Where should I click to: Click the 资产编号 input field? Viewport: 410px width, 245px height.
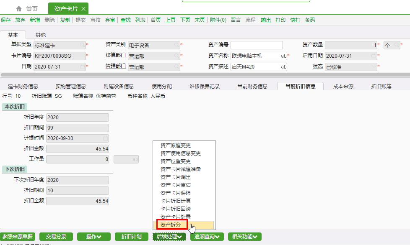[256, 45]
